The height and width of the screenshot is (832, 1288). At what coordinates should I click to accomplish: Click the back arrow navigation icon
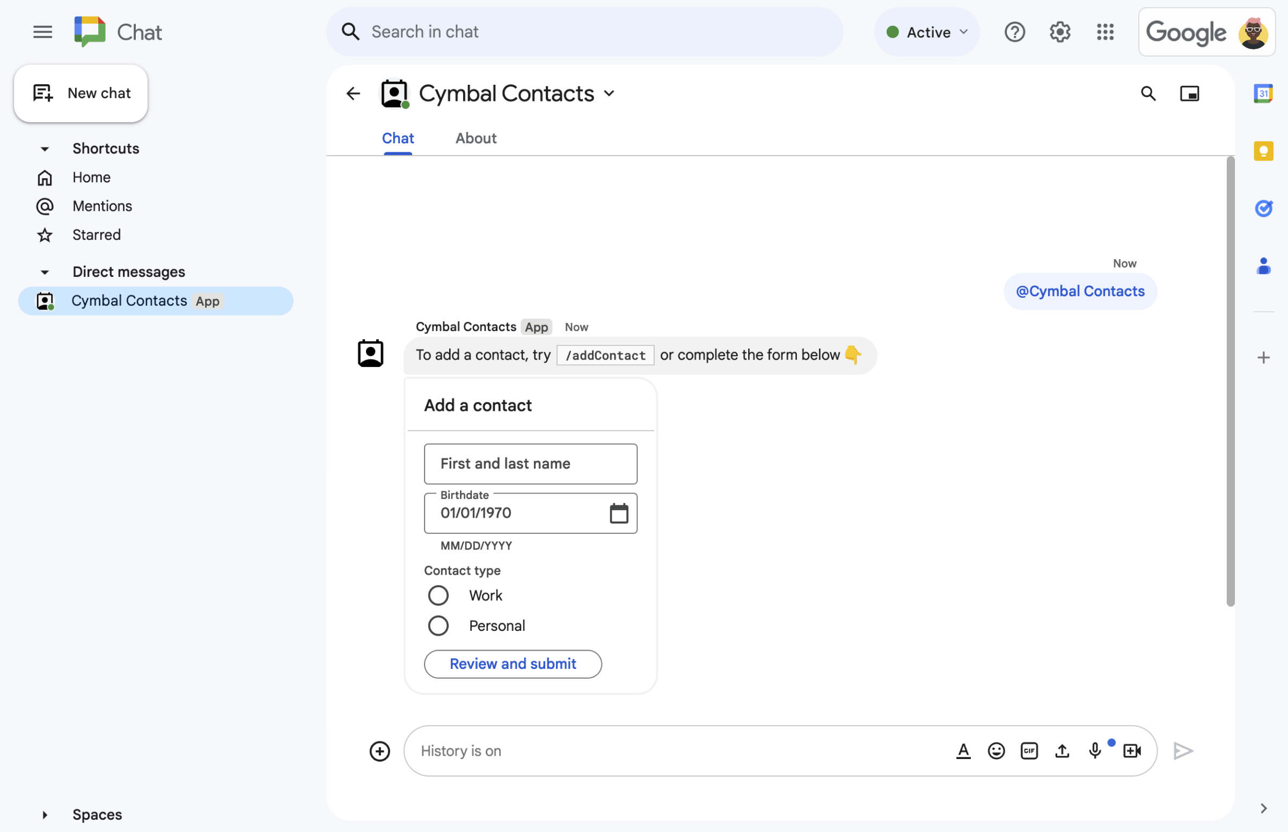tap(352, 92)
